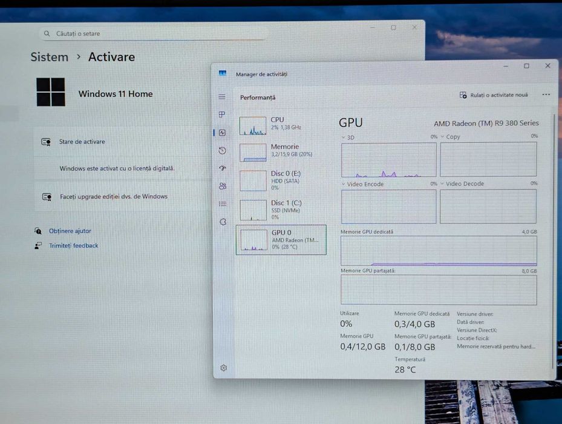The width and height of the screenshot is (562, 424).
Task: Click the Copy usage graph
Action: (488, 159)
